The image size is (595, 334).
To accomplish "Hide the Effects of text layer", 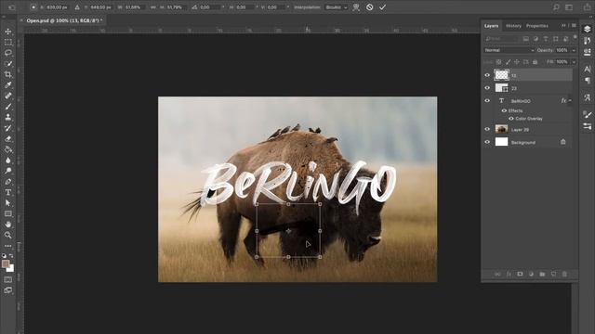I will pos(504,110).
